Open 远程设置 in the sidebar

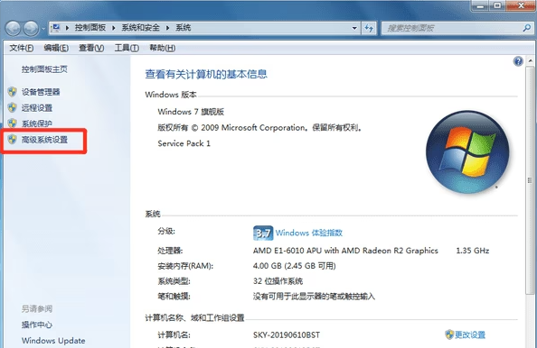pos(37,108)
